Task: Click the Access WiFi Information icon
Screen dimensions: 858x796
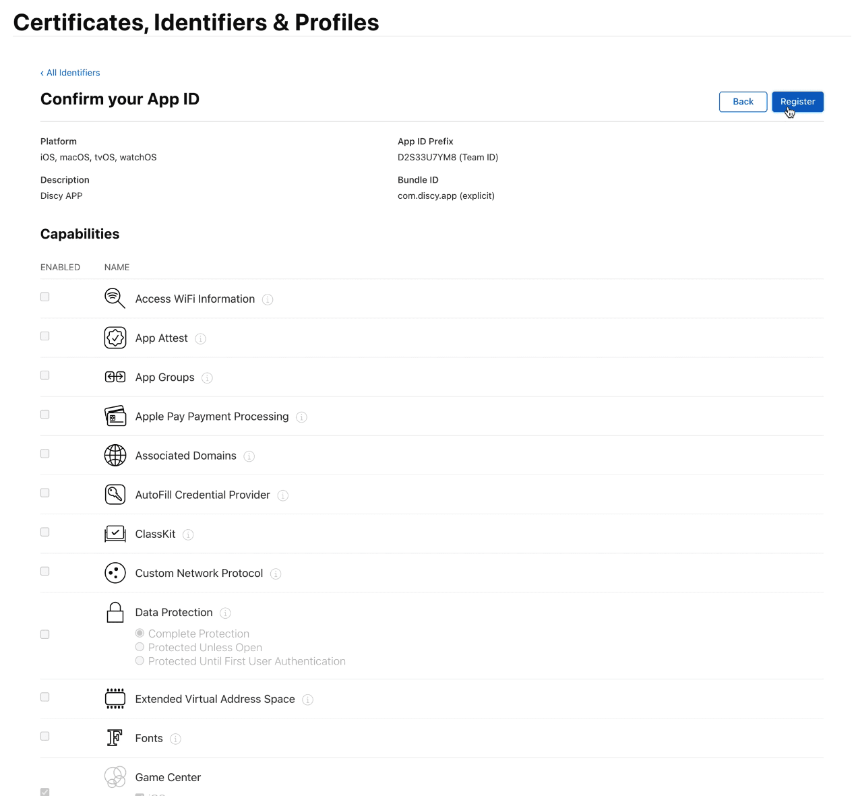Action: pyautogui.click(x=115, y=298)
